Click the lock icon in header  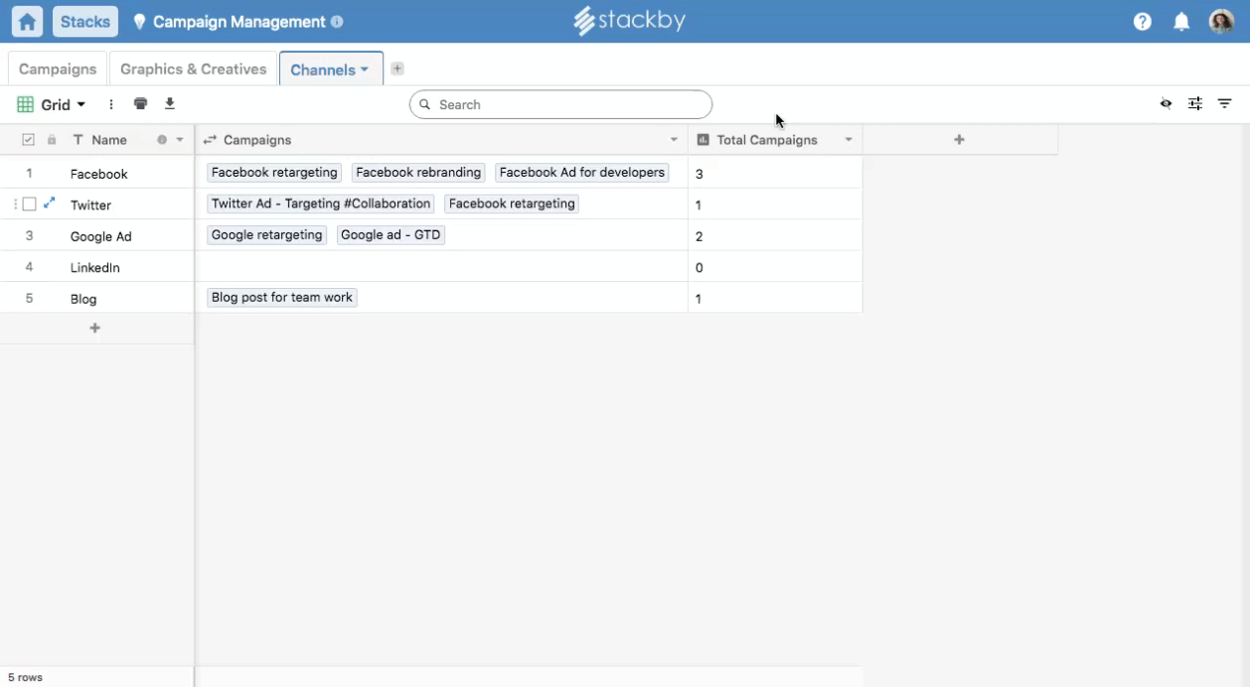point(52,140)
